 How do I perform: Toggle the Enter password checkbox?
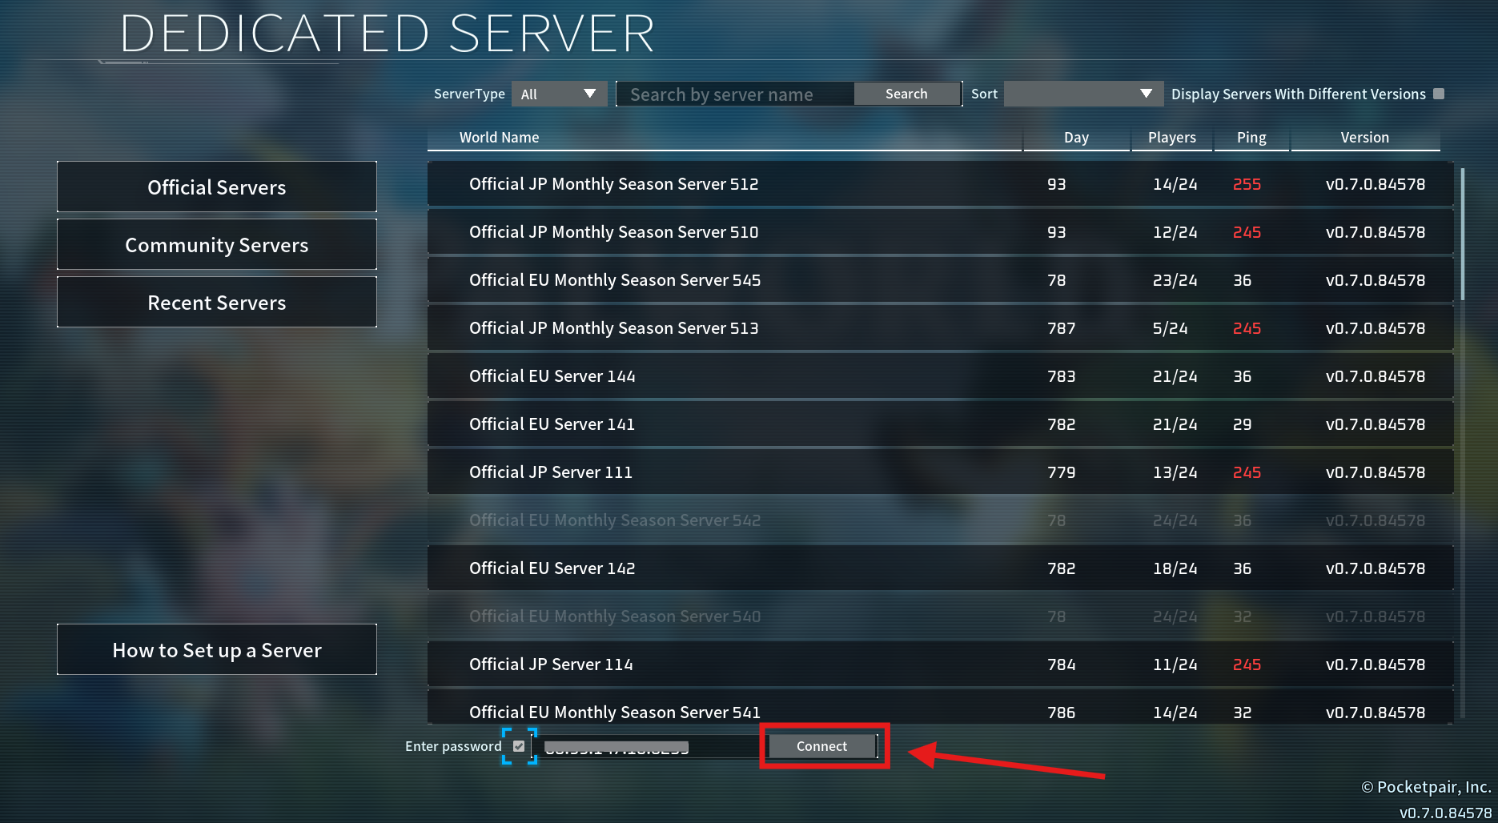(519, 746)
